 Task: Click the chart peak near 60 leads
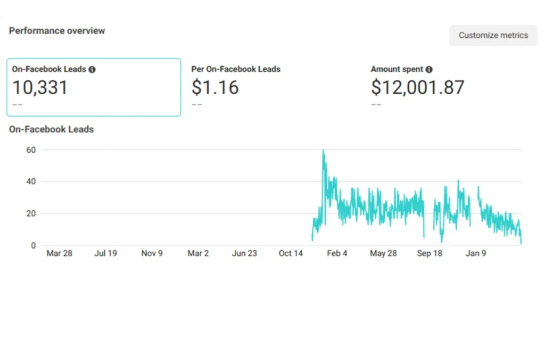coord(323,151)
